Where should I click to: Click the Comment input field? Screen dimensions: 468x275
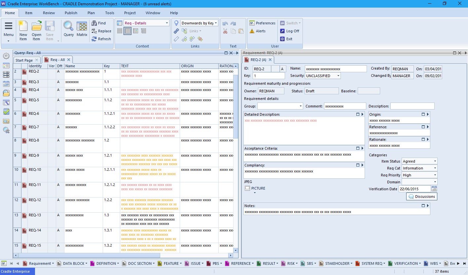coord(345,106)
